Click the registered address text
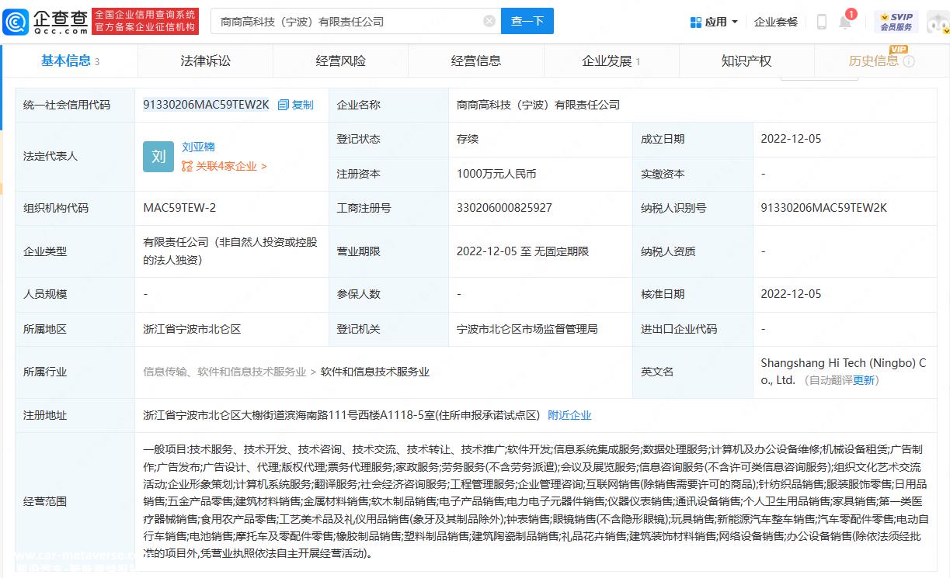 coord(341,415)
